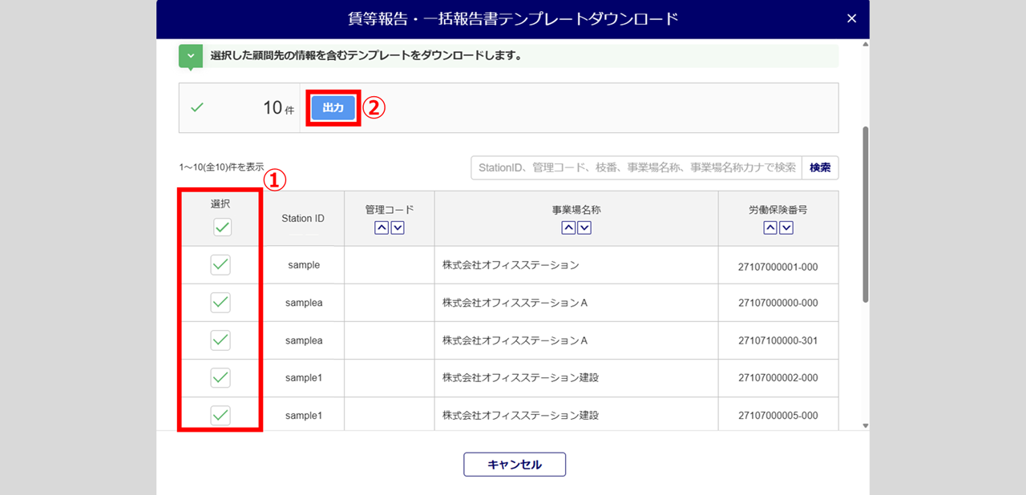Uncheck the samplea row with number 27107000000-000
The image size is (1026, 495).
coord(220,303)
